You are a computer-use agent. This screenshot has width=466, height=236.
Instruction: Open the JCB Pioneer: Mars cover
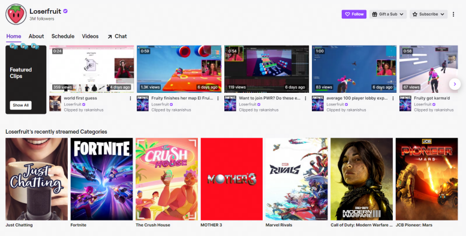point(427,179)
